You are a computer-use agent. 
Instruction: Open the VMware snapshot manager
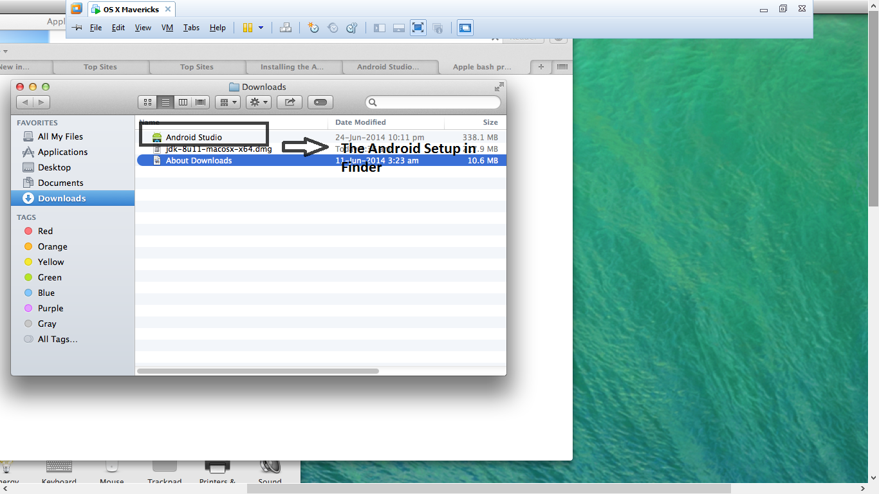point(352,28)
